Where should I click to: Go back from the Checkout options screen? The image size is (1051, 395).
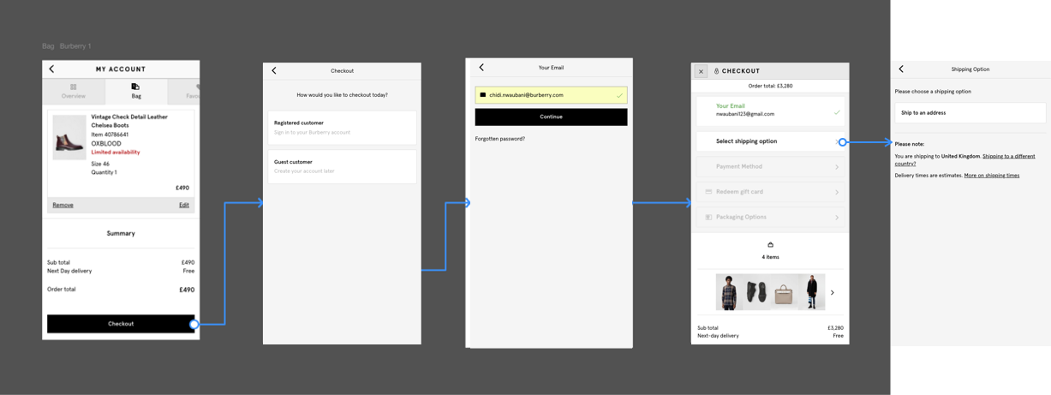coord(274,70)
